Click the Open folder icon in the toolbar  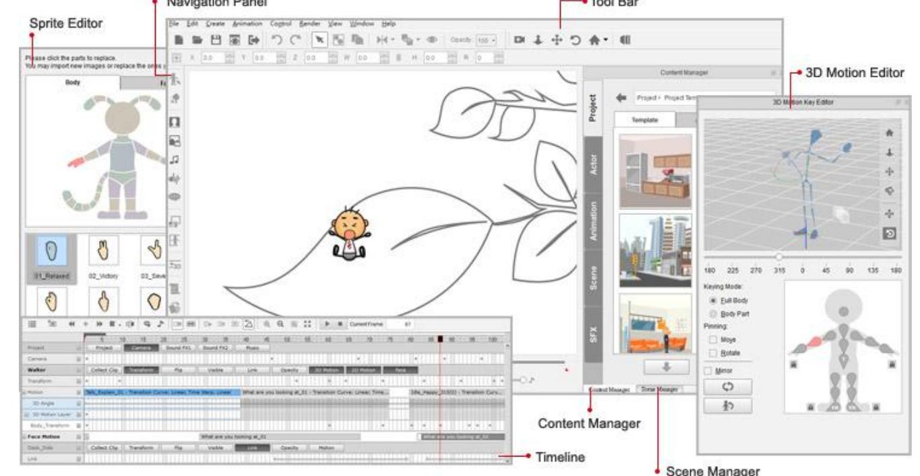coord(196,40)
